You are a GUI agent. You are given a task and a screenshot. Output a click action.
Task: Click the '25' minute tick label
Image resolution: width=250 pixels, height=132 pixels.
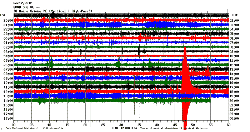click(103, 125)
